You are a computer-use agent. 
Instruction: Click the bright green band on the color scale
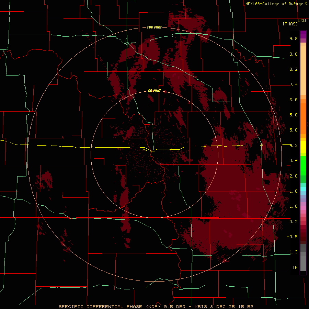tap(303, 166)
